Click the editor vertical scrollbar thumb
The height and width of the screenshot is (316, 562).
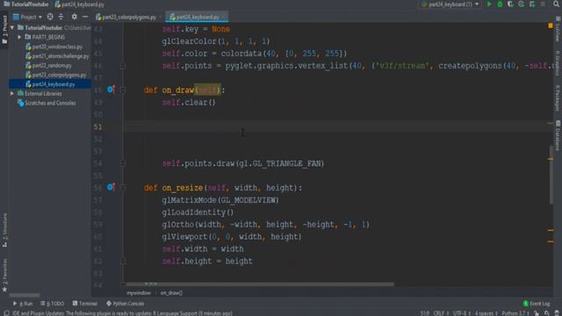coord(551,175)
